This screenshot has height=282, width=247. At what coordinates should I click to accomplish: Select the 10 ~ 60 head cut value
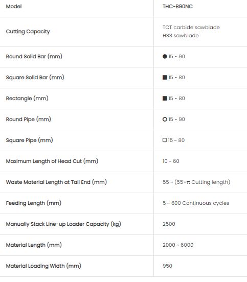(171, 161)
